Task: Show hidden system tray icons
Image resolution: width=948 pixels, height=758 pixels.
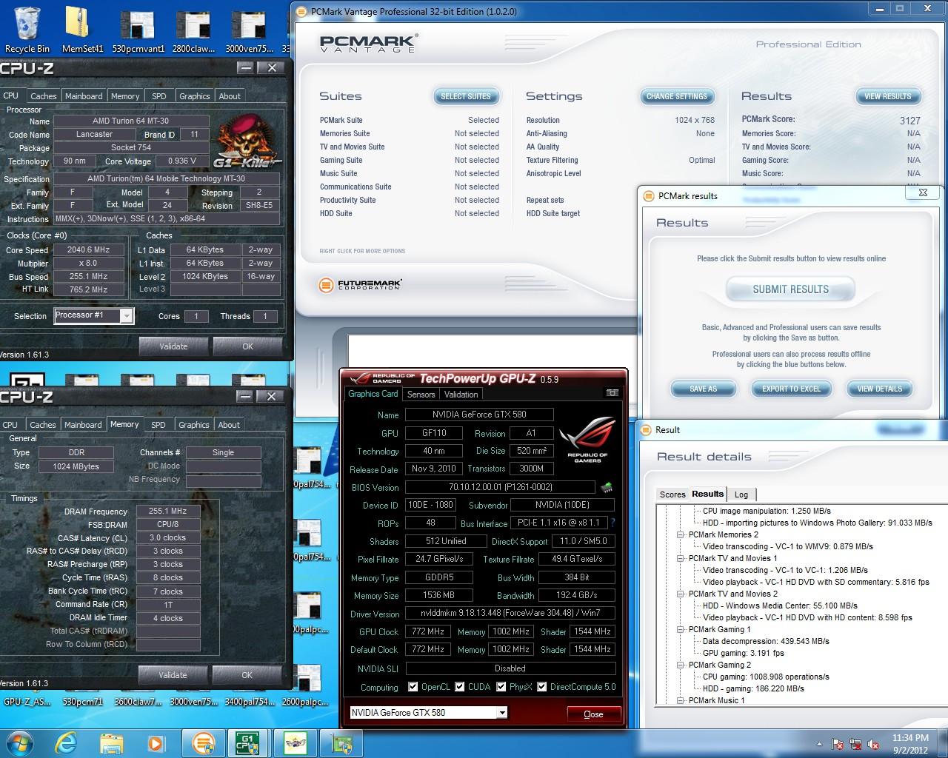Action: [x=819, y=744]
